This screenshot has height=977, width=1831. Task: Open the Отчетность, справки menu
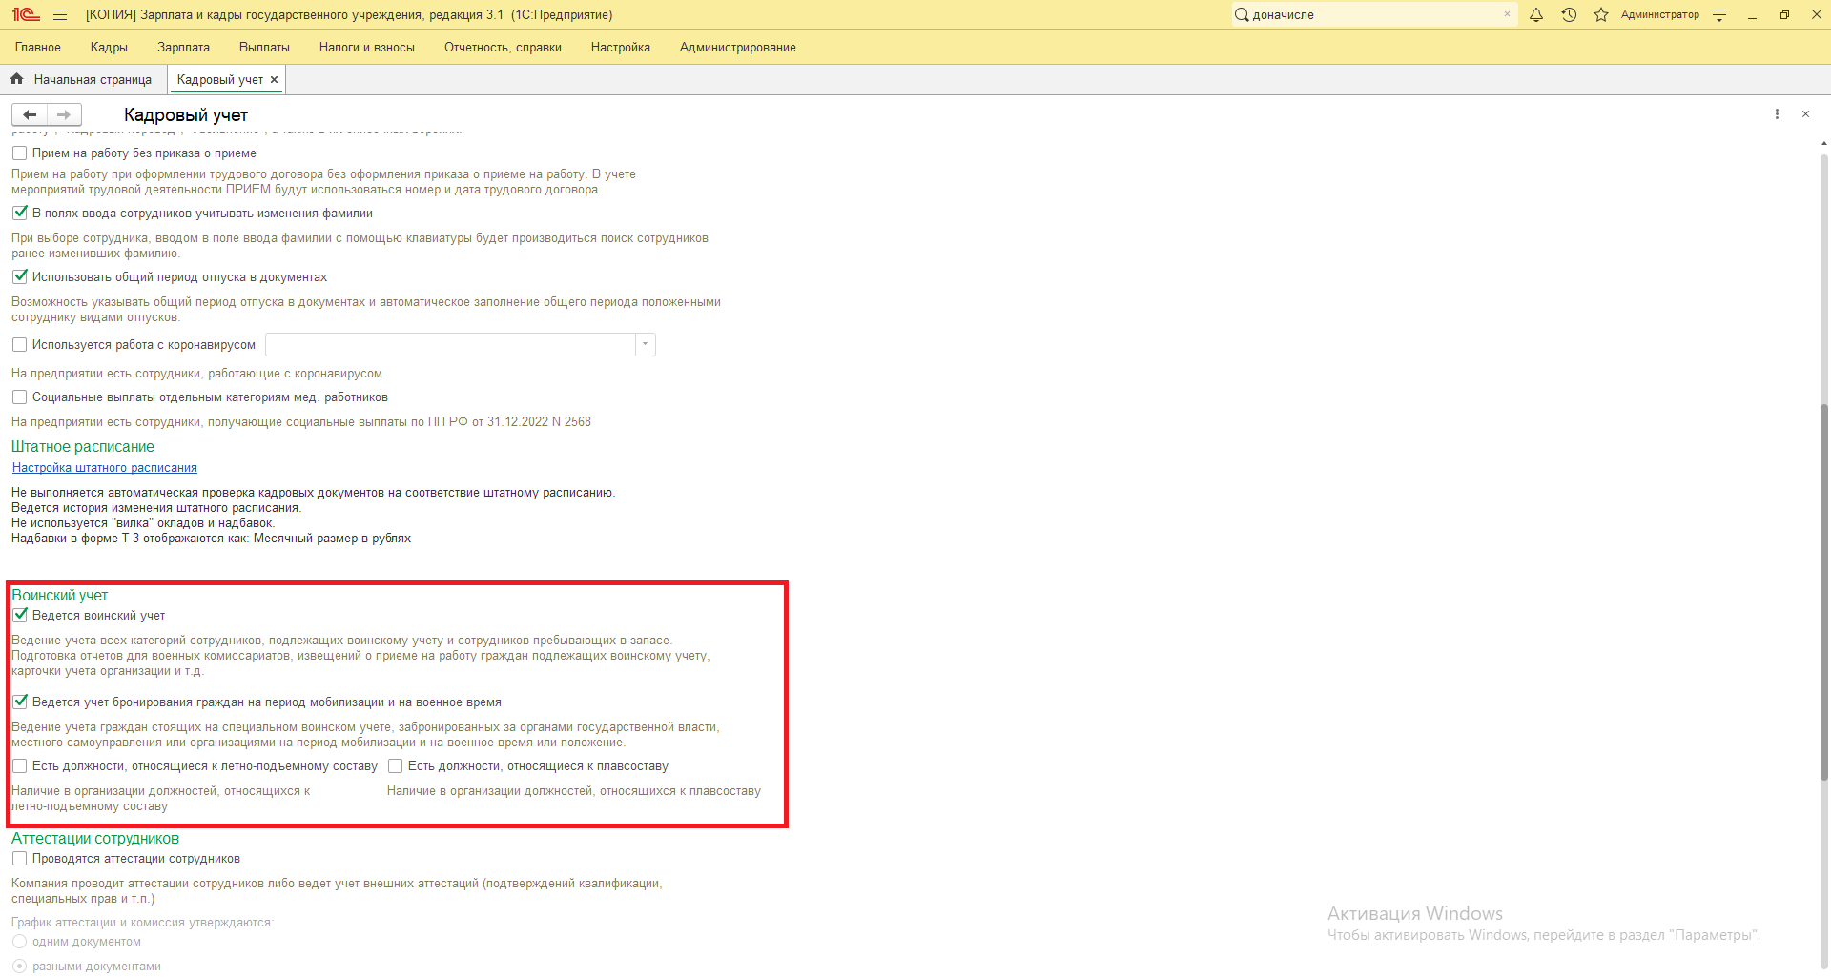pyautogui.click(x=503, y=47)
